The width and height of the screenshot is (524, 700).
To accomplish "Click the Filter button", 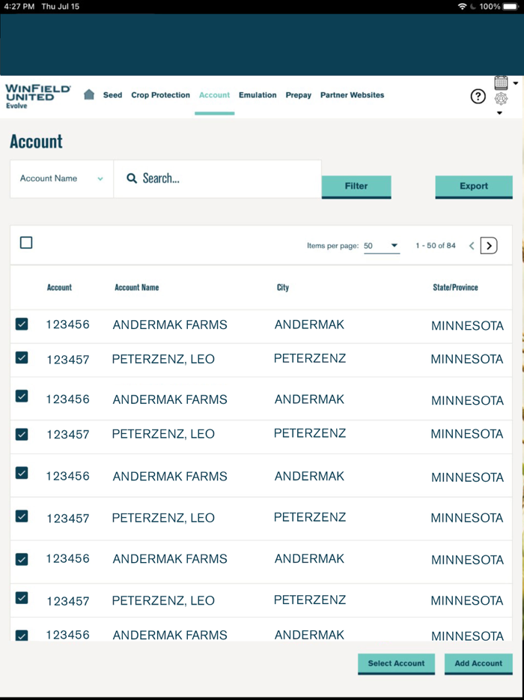I will [x=356, y=187].
